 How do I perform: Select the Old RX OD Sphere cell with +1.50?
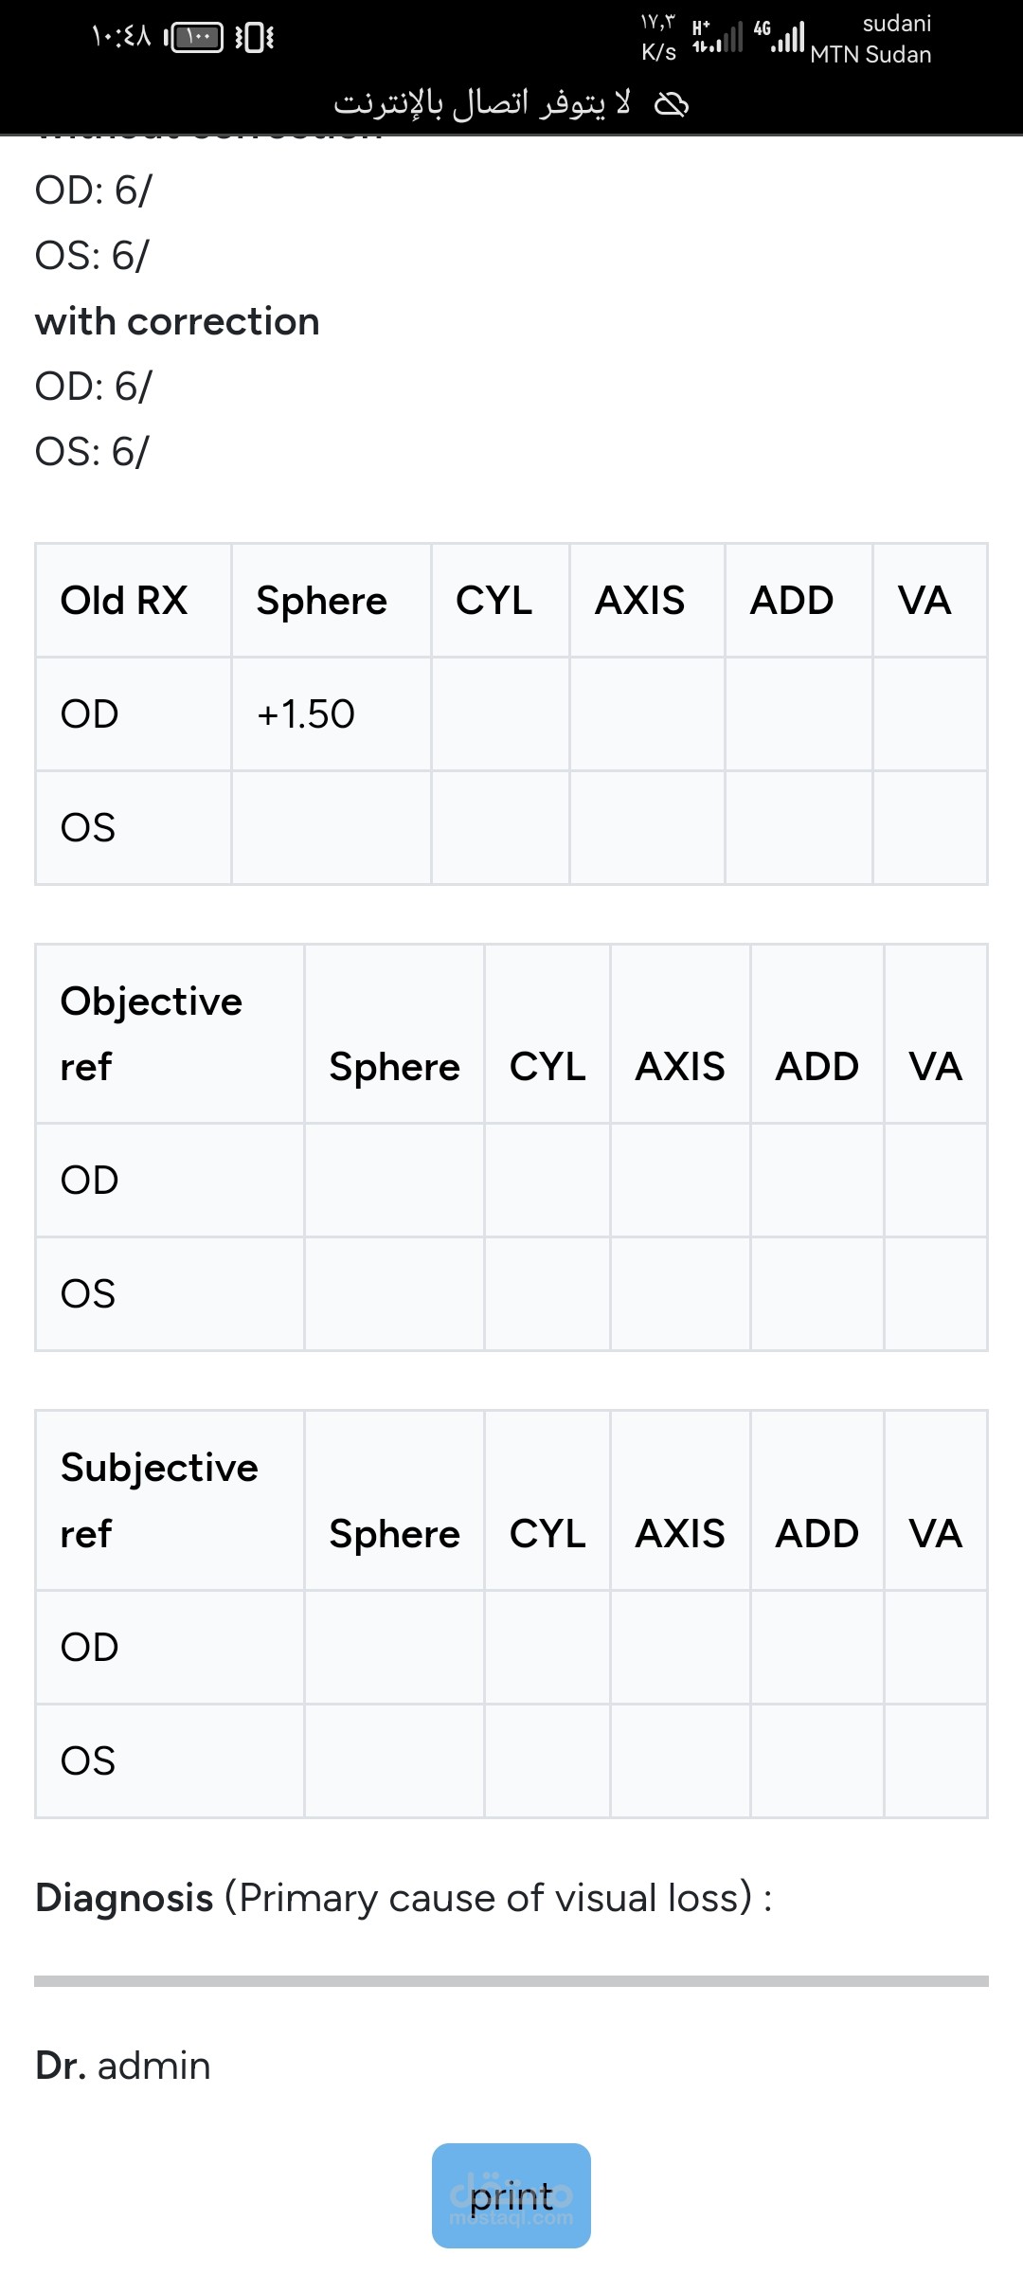click(331, 713)
